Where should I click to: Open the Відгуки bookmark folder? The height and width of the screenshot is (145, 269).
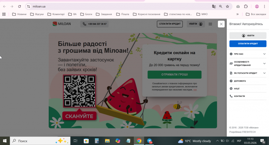point(37,14)
